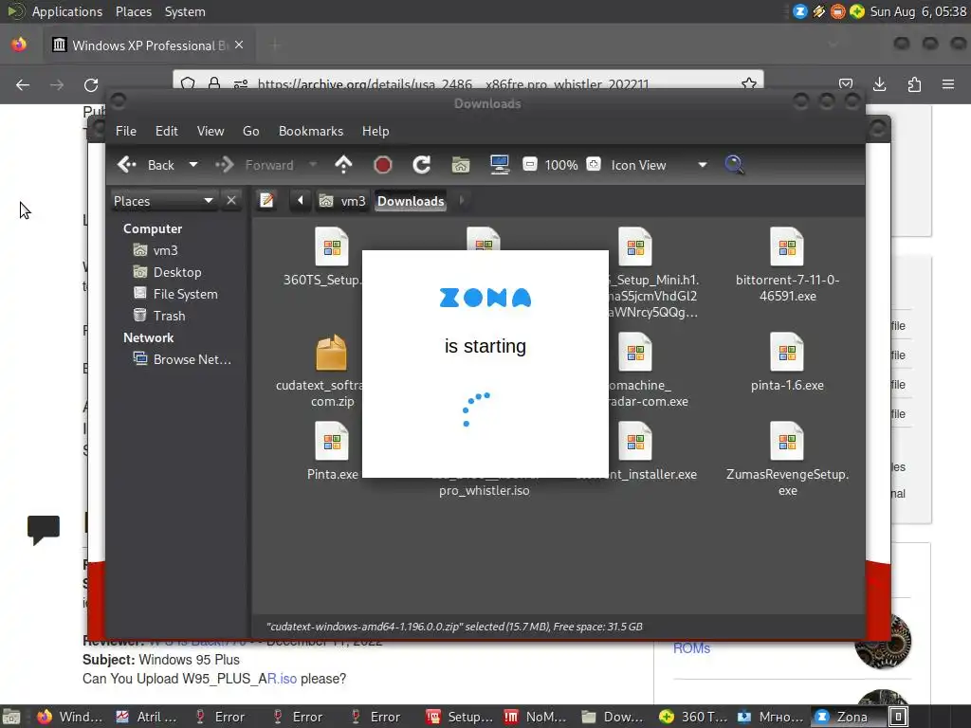
Task: Select the 360TS_Setup file icon
Action: point(332,247)
